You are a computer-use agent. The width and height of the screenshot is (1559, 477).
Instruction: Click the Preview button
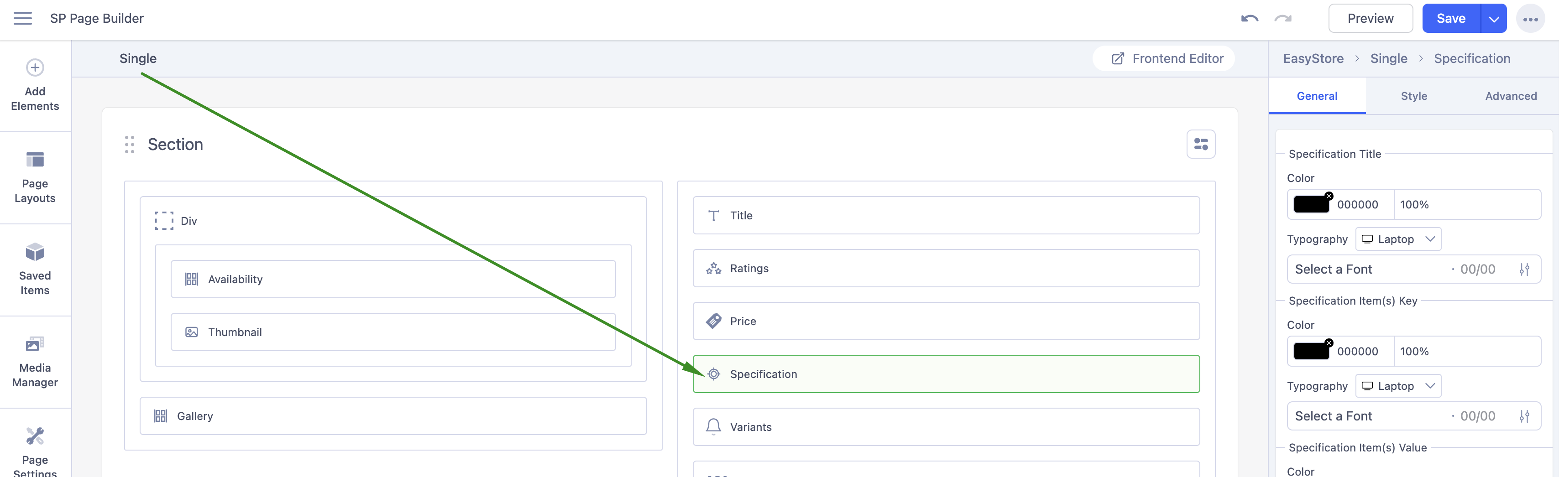click(1370, 19)
